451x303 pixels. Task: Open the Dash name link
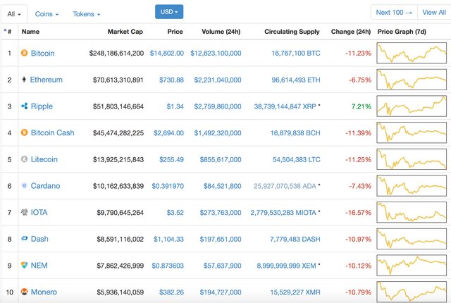pyautogui.click(x=39, y=239)
